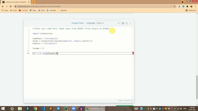The height and width of the screenshot is (111, 198).
Task: Open the News bookmark
Action: pyautogui.click(x=41, y=10)
